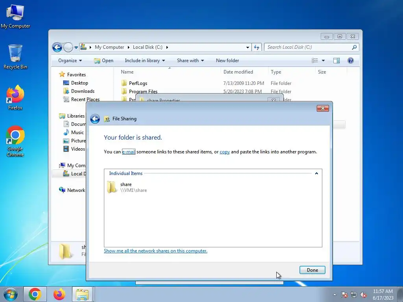Click Open in Explorer toolbar
The height and width of the screenshot is (302, 403).
tap(104, 61)
